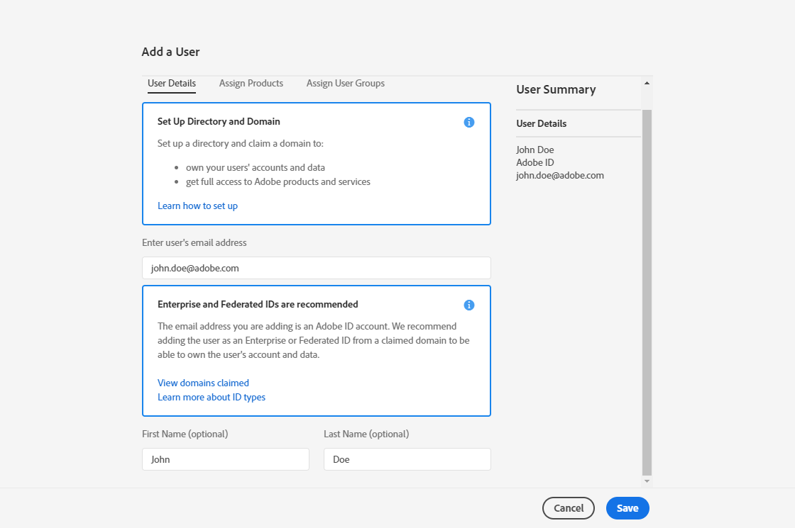
Task: Click the scrollbar up arrow
Action: pos(647,83)
